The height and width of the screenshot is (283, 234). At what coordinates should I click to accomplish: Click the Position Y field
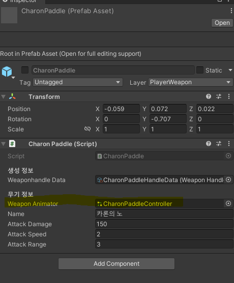tap(168, 109)
